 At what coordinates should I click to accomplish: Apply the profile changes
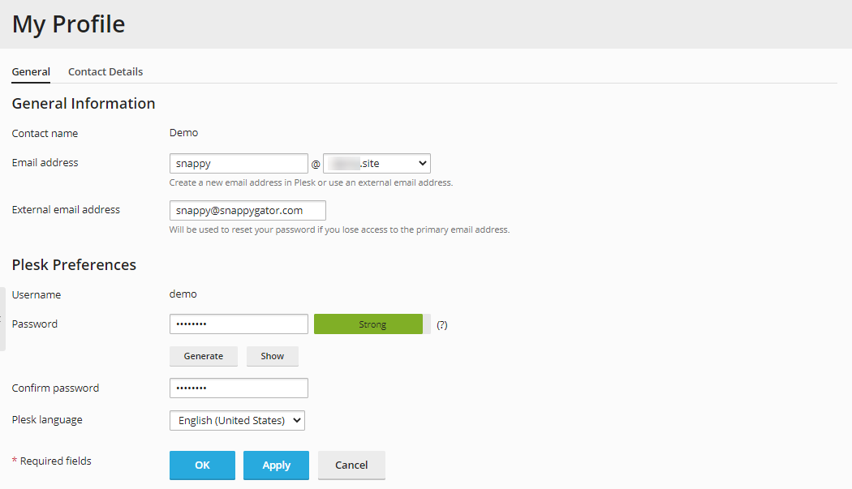tap(276, 465)
